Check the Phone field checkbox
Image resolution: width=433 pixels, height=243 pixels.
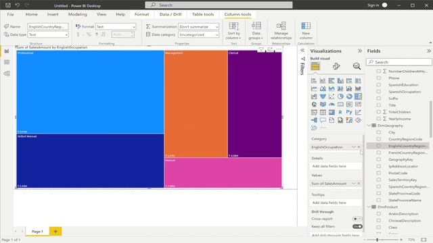click(379, 78)
